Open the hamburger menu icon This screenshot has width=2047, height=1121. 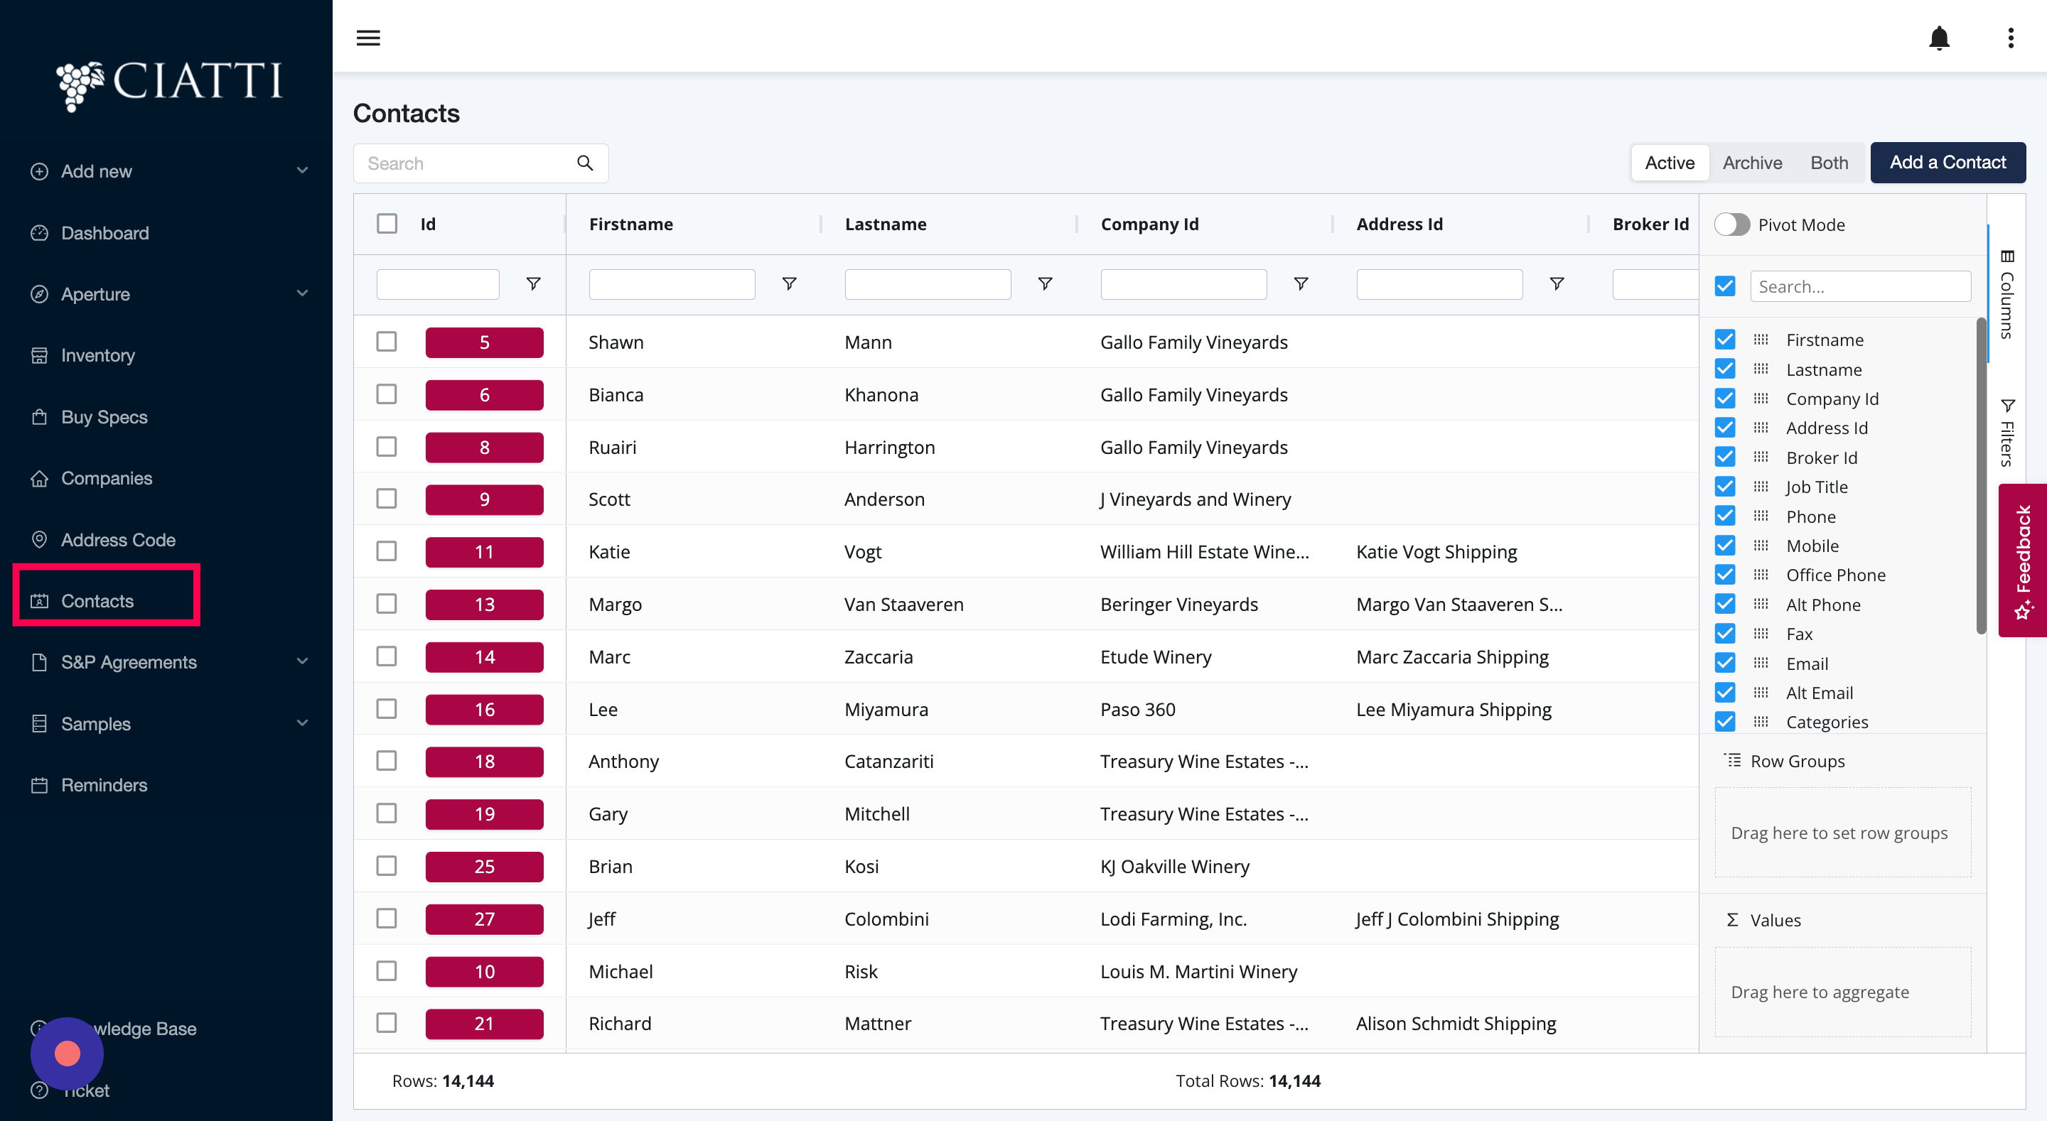click(368, 38)
